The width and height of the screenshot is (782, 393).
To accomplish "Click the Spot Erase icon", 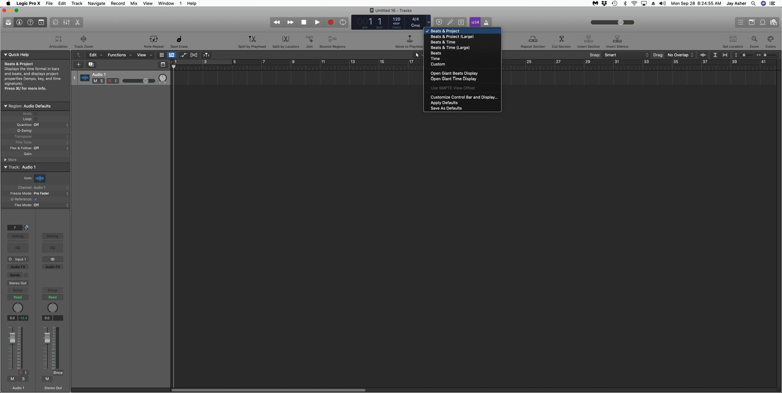I will [x=179, y=39].
